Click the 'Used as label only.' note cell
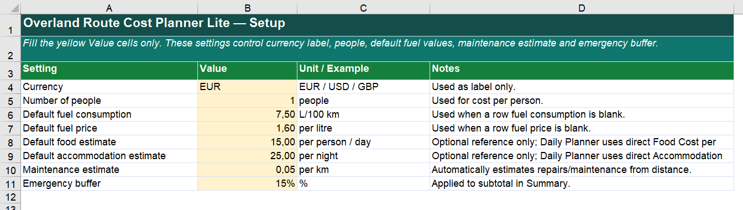743x210 pixels. point(582,87)
